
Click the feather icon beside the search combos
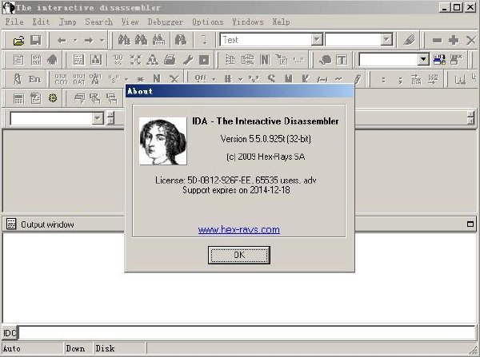(x=410, y=40)
